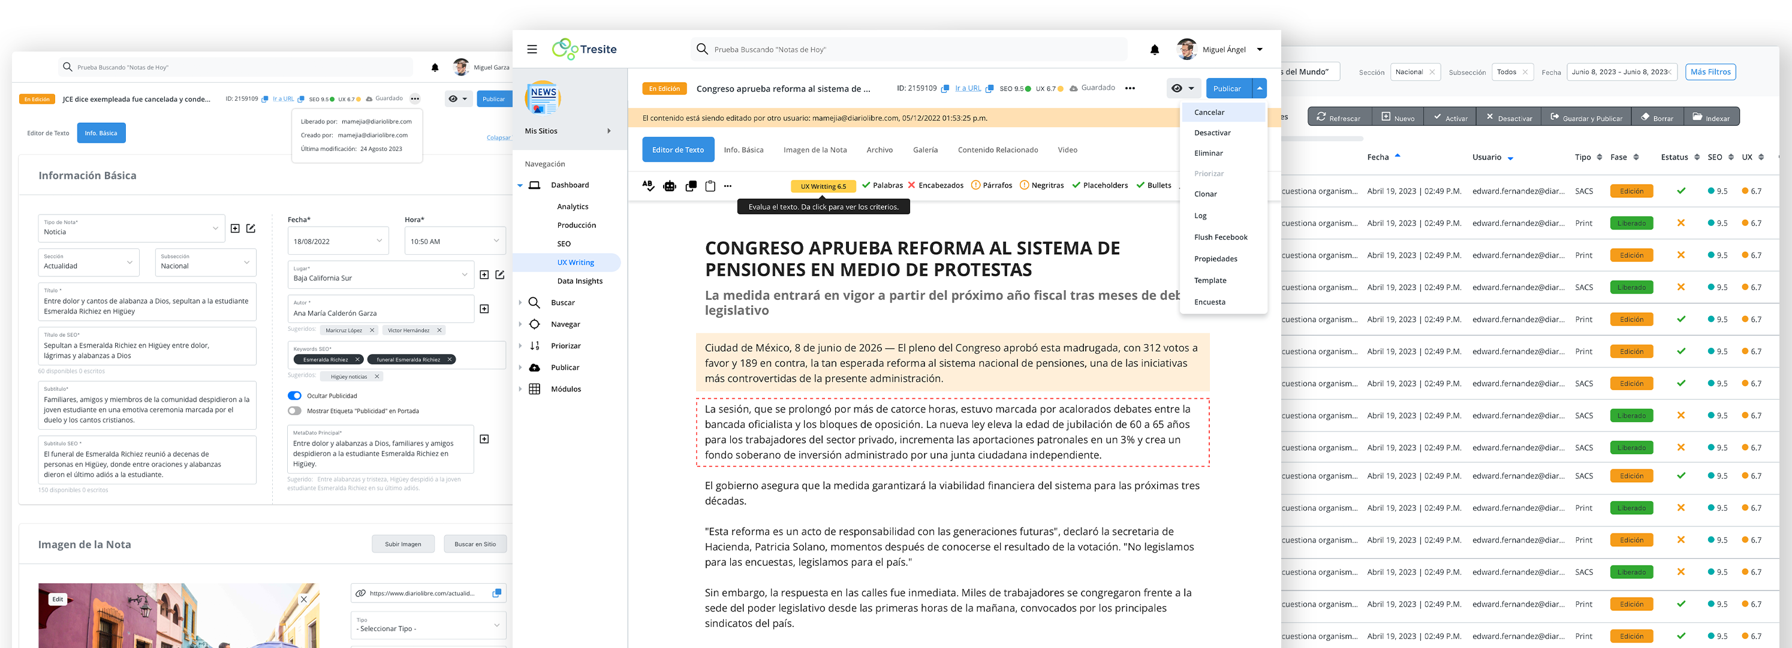Collapse the Dashboard tree section

click(x=520, y=185)
